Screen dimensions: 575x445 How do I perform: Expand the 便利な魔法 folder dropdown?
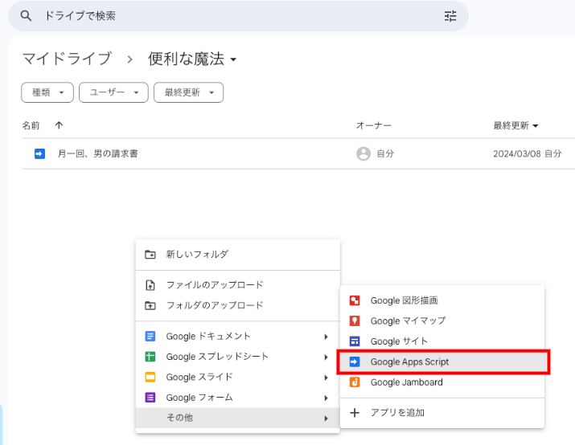pos(234,59)
